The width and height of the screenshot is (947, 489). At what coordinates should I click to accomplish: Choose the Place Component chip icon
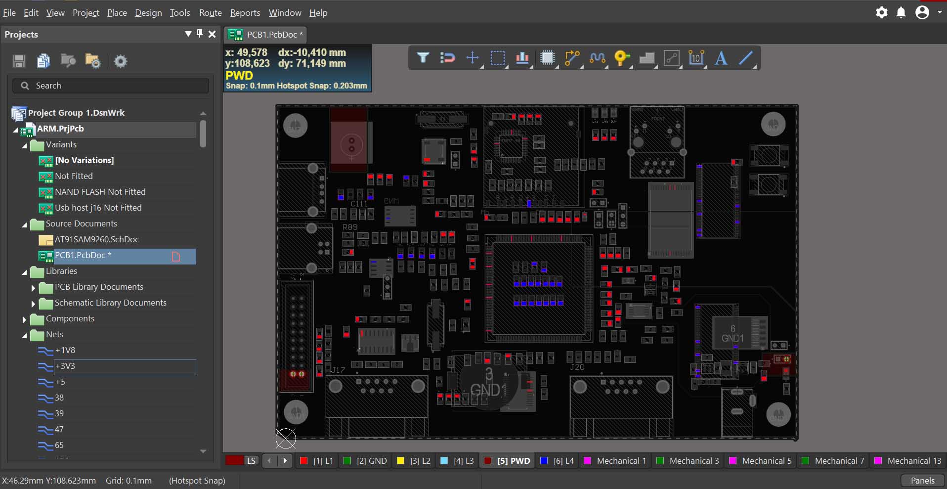pos(547,58)
